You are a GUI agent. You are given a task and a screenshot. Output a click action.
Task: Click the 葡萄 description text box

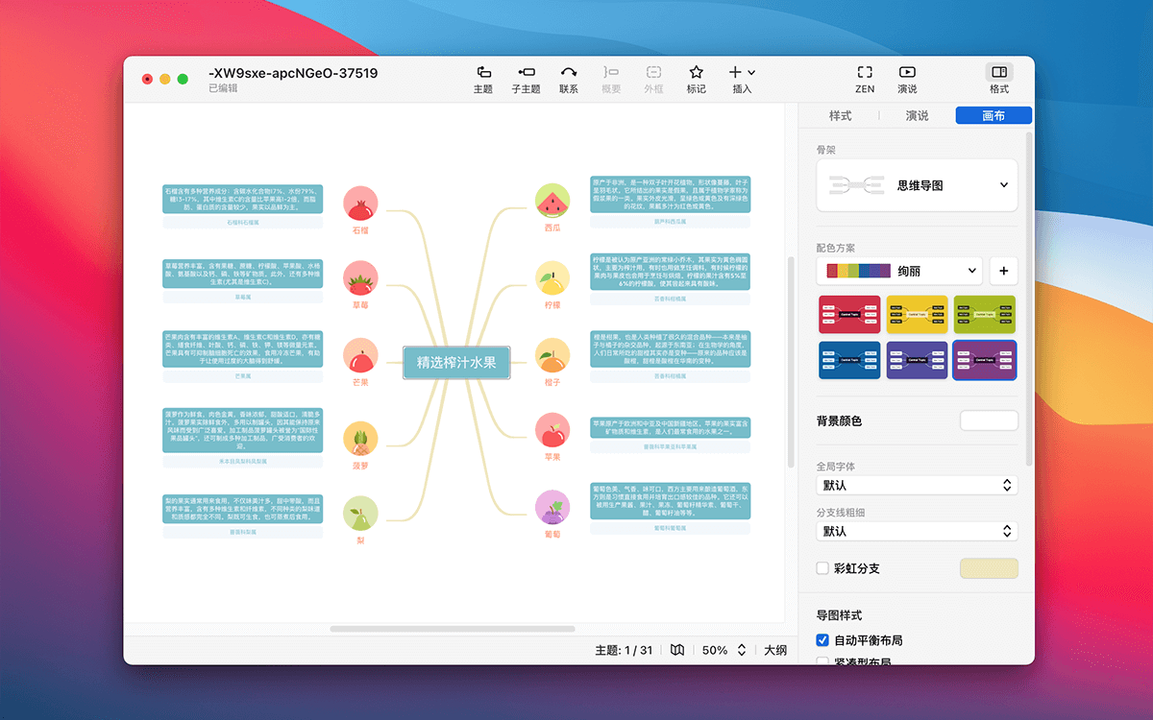[671, 501]
